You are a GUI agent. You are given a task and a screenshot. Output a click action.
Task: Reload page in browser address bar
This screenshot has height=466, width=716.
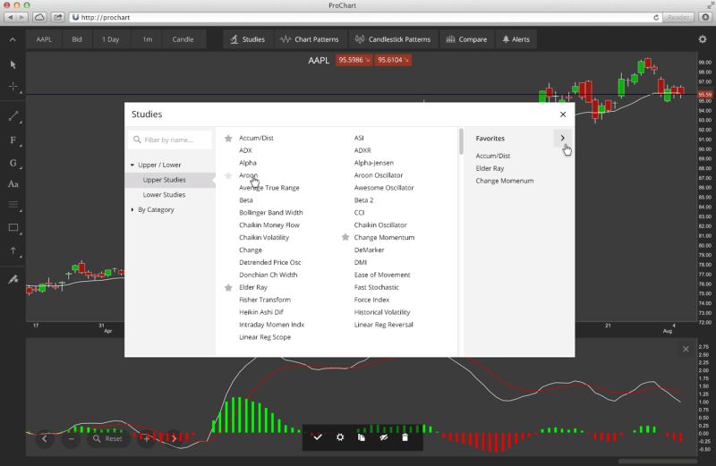(656, 17)
